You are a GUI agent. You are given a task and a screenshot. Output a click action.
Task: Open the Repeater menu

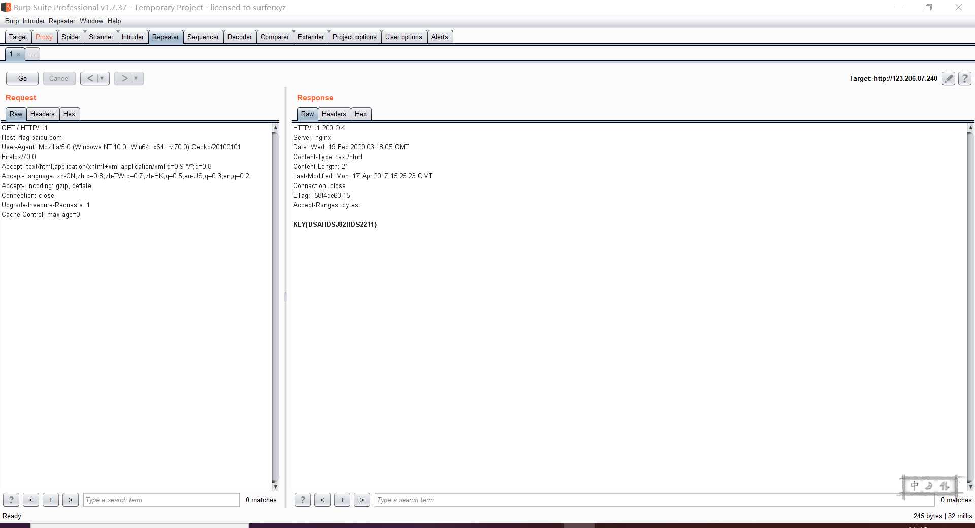pos(62,21)
